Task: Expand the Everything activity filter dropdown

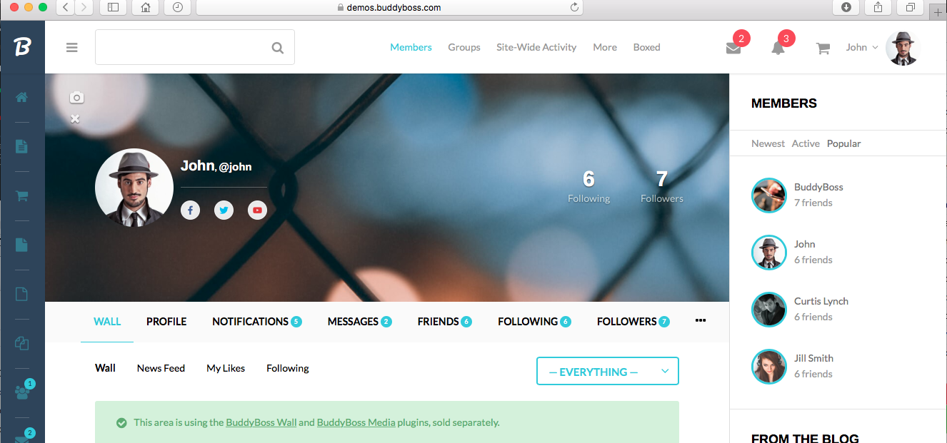Action: click(607, 372)
